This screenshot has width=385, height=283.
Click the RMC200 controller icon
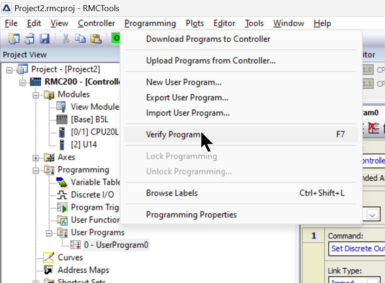[36, 82]
